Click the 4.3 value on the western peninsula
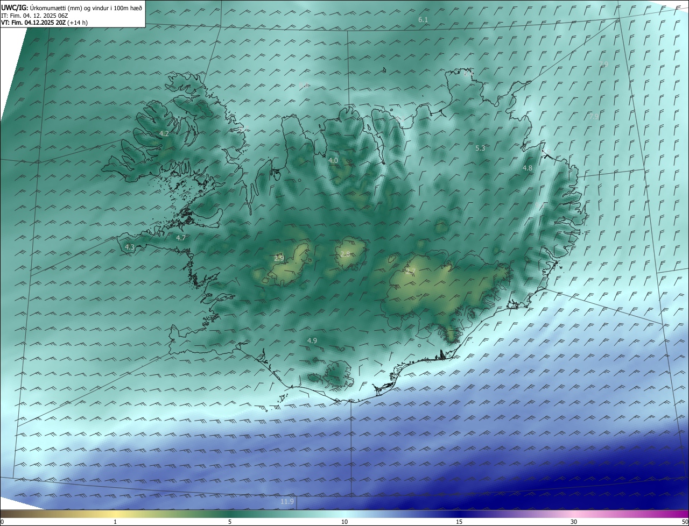689x526 pixels. coord(130,247)
